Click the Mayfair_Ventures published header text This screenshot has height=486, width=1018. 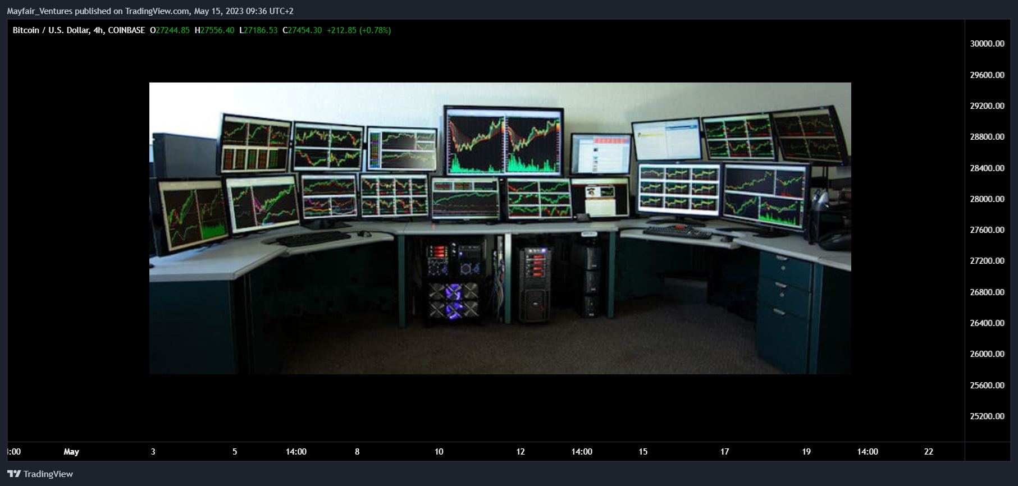(x=150, y=11)
